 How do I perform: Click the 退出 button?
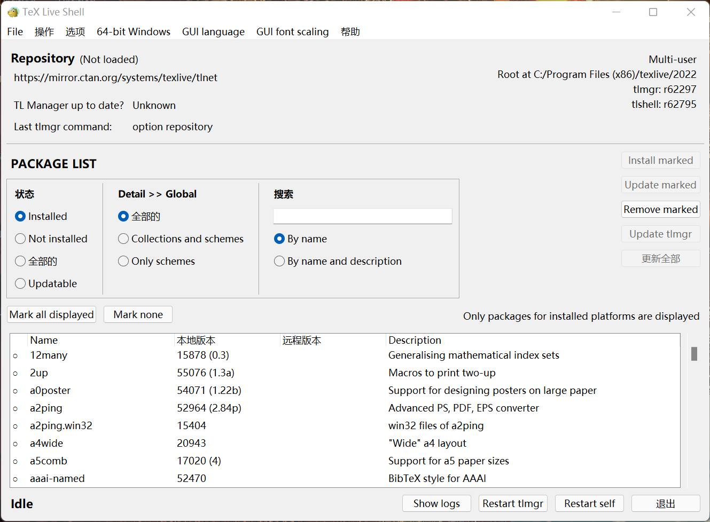(x=666, y=503)
